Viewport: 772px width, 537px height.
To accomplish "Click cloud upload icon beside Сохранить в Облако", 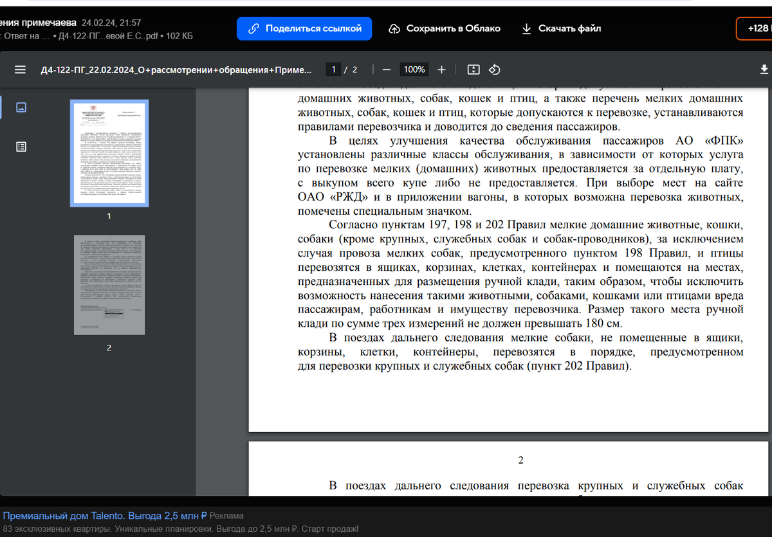I will tap(394, 29).
